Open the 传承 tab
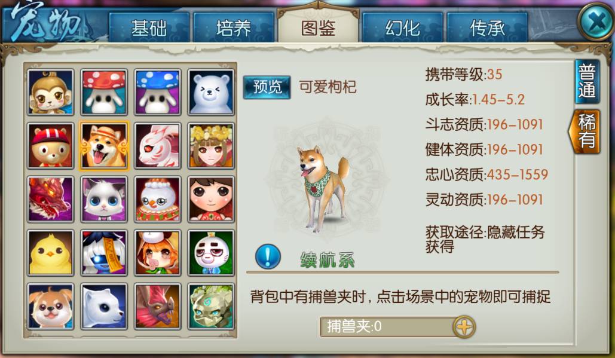Viewport: 615px width, 358px height. click(487, 27)
